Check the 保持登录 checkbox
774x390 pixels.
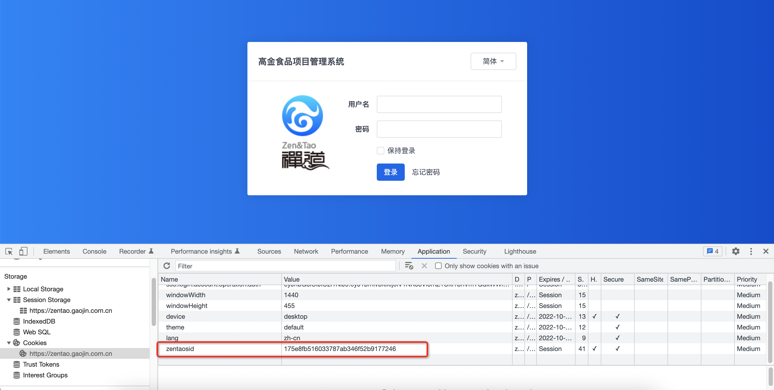(x=380, y=151)
